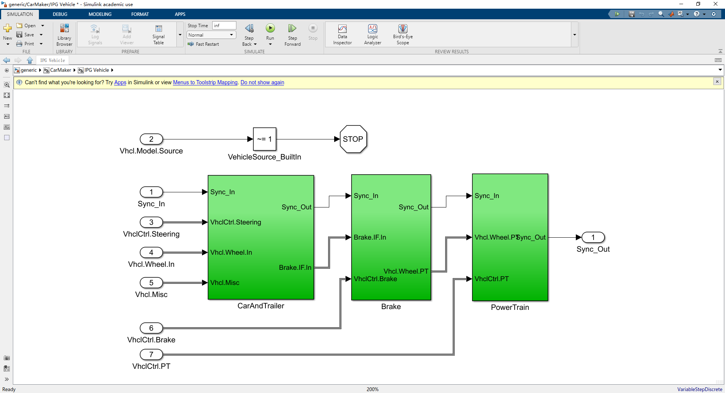Click the New model icon

point(8,28)
